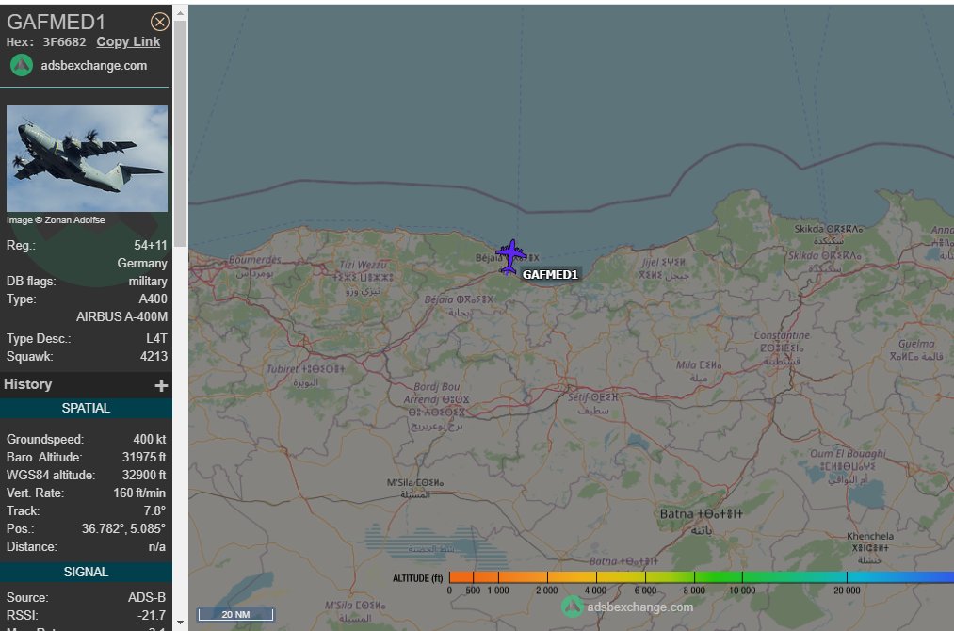Click the DB flags military value
Image resolution: width=954 pixels, height=631 pixels.
148,281
